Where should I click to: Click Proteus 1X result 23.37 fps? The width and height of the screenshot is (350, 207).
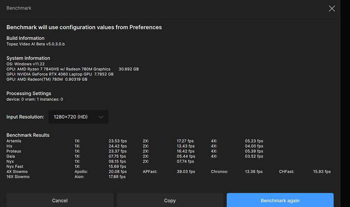(118, 151)
